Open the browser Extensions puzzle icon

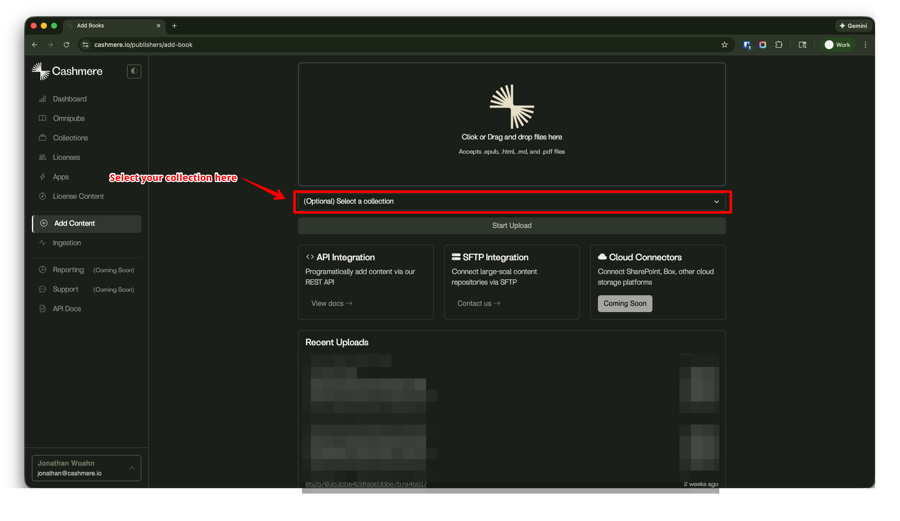(779, 45)
